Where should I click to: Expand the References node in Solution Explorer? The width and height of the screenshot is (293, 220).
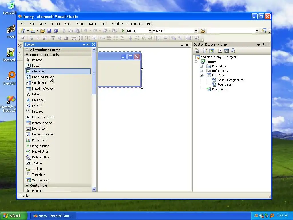tap(201, 71)
